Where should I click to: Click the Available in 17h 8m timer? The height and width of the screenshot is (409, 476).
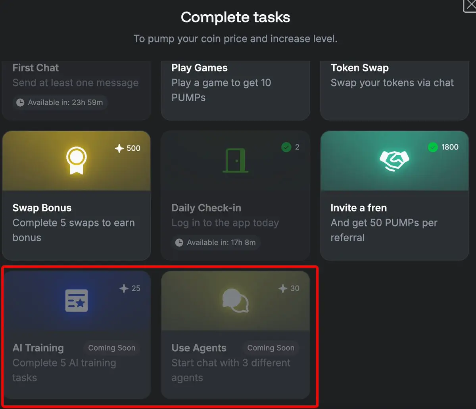[216, 242]
